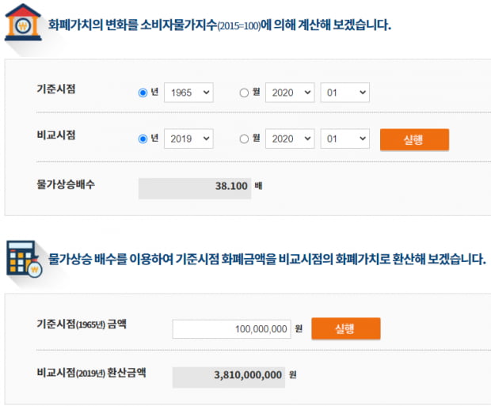Click the 3,810,000,000 환산금액 result box
Screen dimensions: 491x406
(229, 378)
